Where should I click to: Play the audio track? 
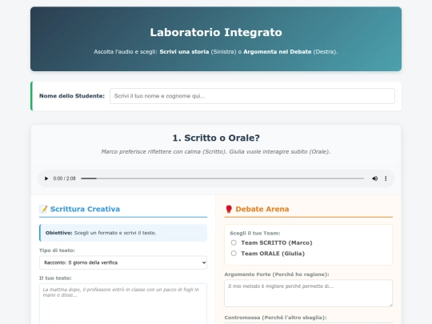[x=46, y=178]
